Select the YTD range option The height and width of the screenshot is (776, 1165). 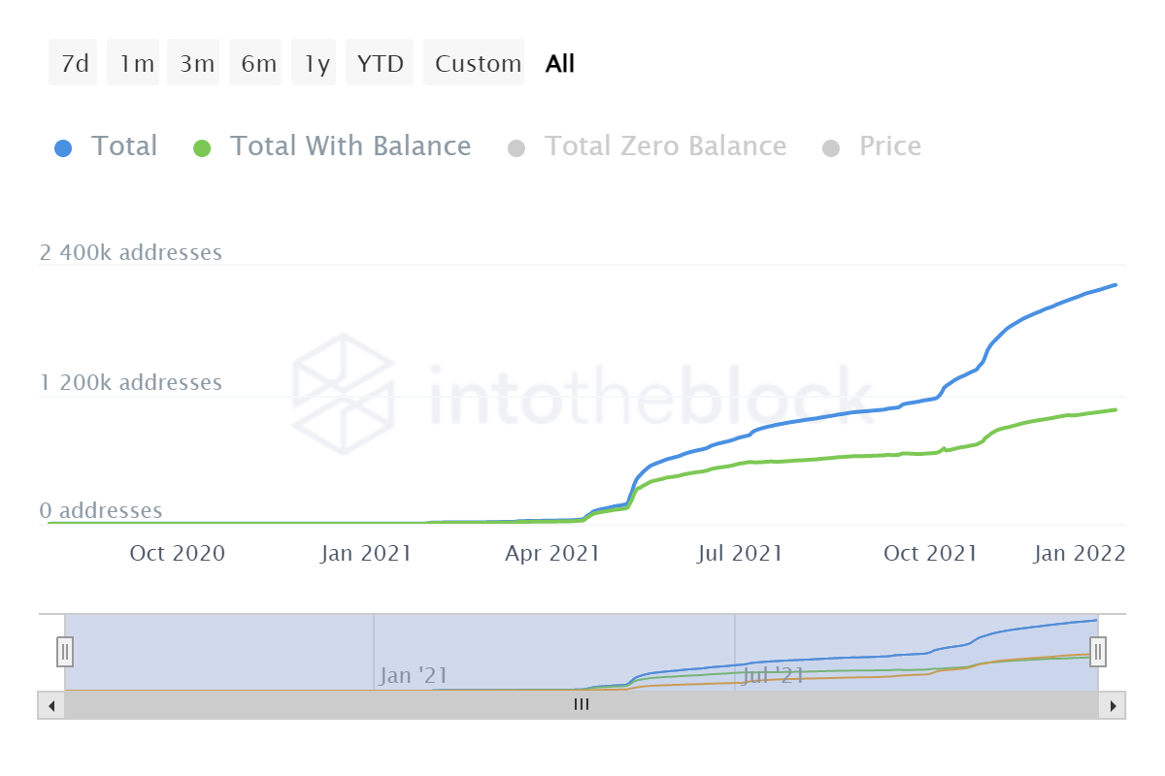(x=380, y=63)
